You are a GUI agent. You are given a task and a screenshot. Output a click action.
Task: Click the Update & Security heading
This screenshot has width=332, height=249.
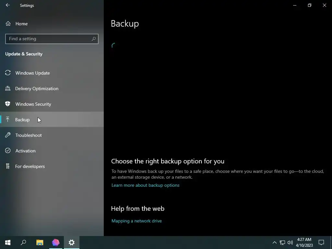(x=24, y=54)
